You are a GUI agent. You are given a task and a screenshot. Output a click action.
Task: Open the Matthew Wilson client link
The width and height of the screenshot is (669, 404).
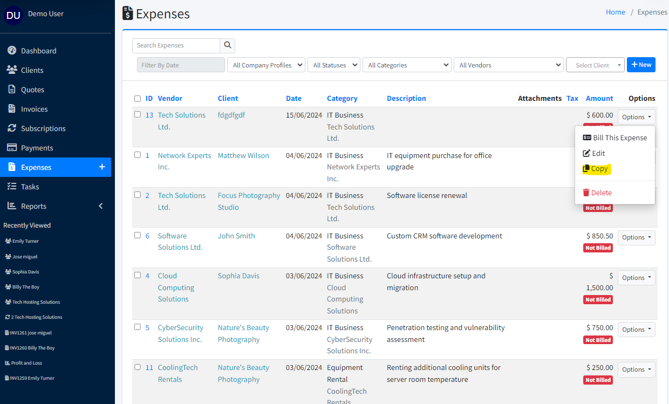(x=243, y=155)
